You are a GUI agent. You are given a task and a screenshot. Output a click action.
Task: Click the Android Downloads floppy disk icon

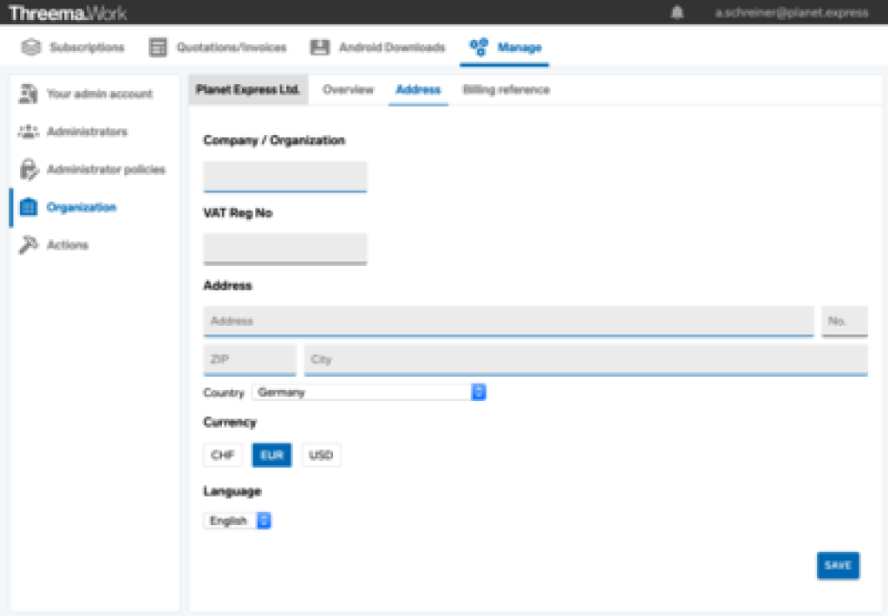(320, 48)
